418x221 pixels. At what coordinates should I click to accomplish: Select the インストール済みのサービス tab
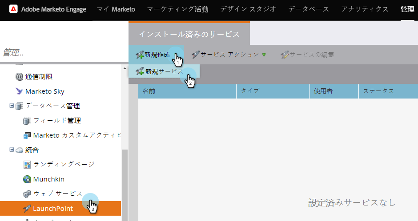point(189,34)
